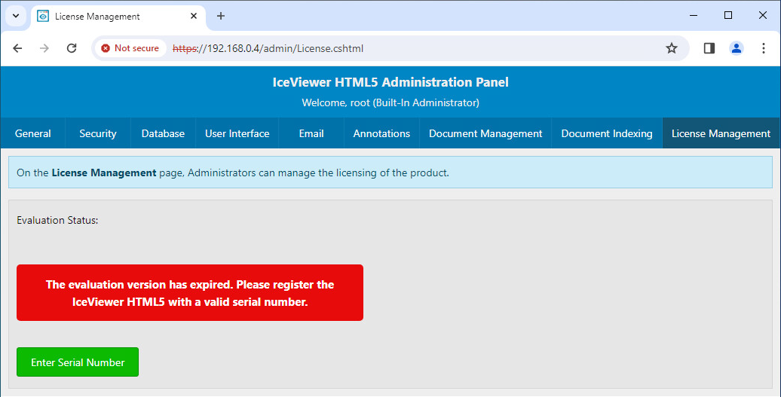This screenshot has height=397, width=781.
Task: Open the browser side panel icon
Action: [709, 48]
